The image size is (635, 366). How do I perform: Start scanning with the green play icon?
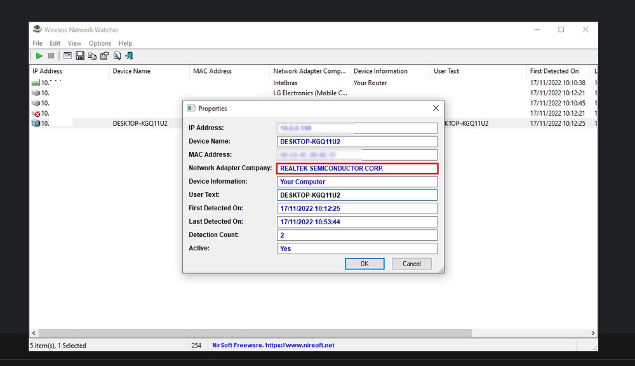(x=39, y=55)
